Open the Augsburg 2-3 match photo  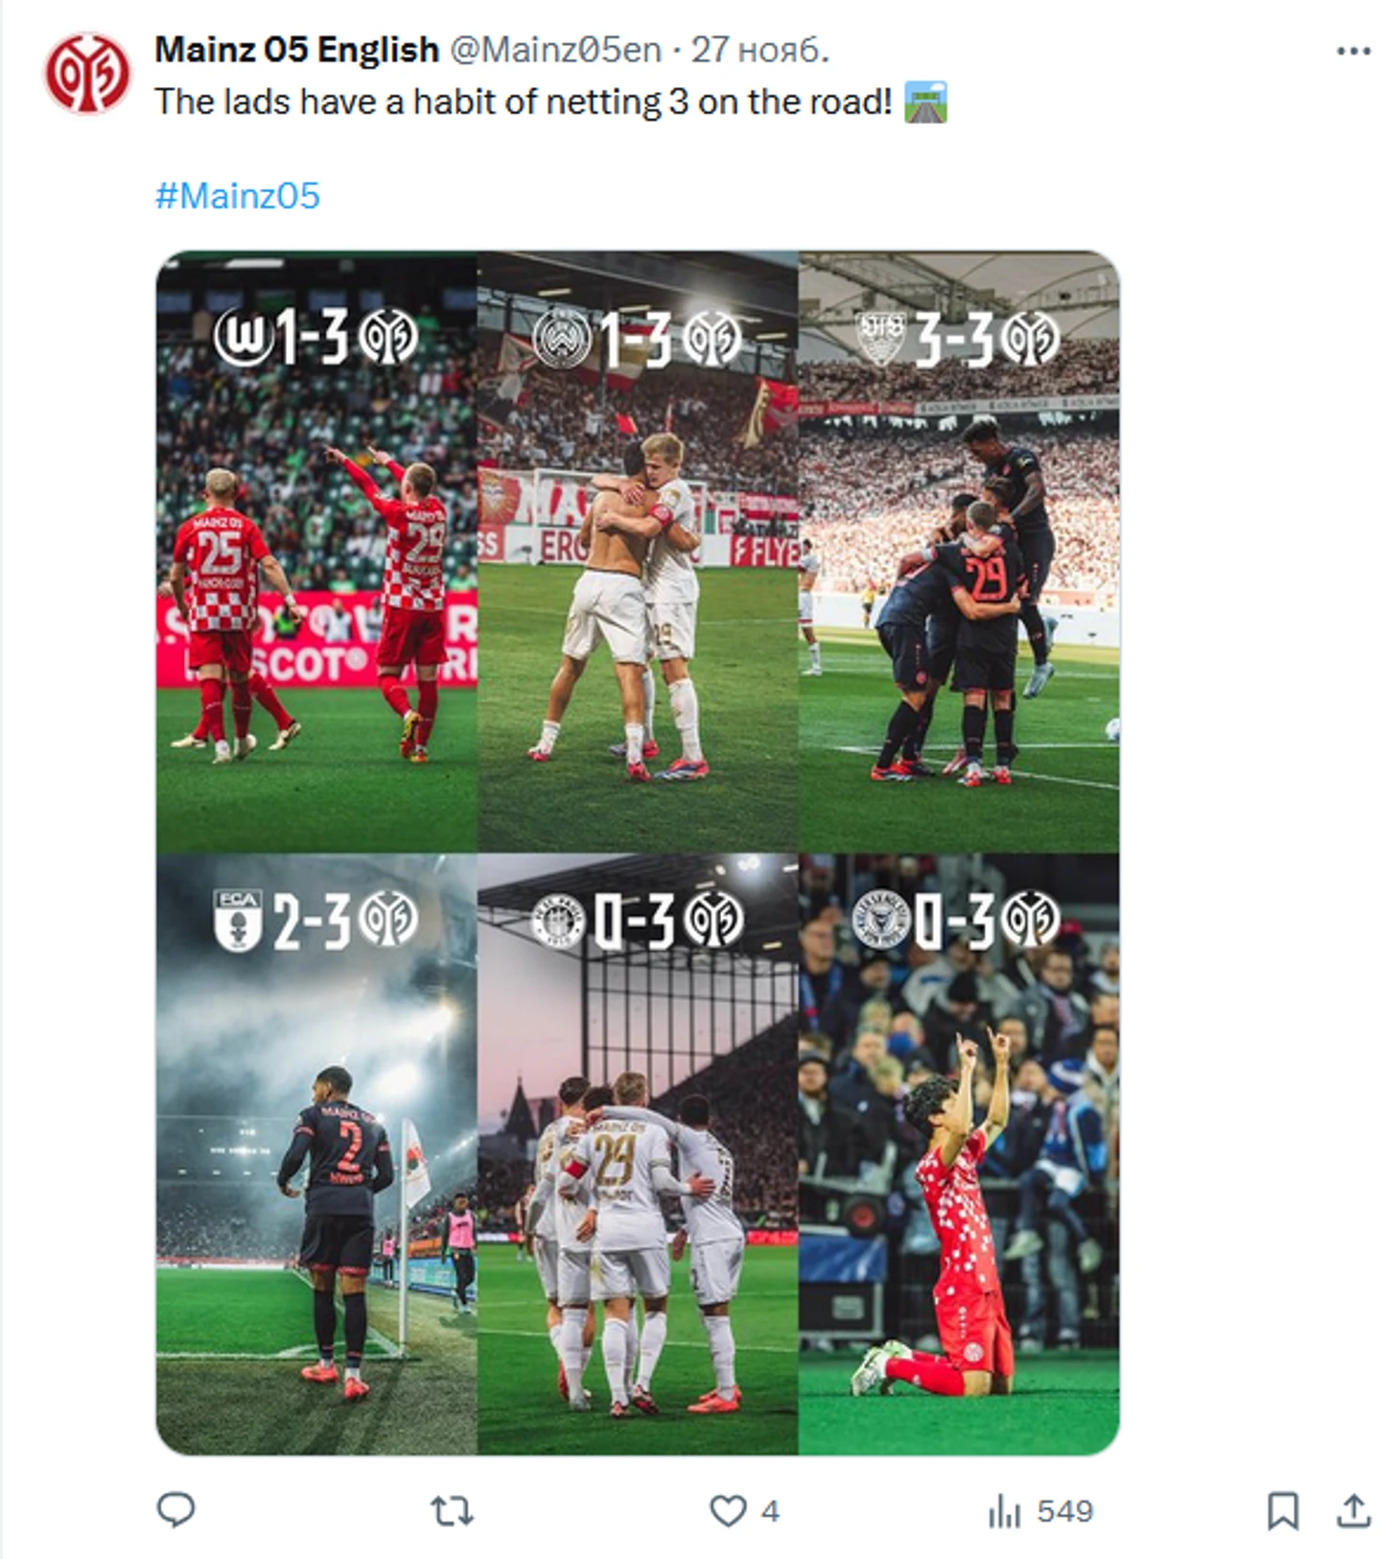coord(316,1155)
